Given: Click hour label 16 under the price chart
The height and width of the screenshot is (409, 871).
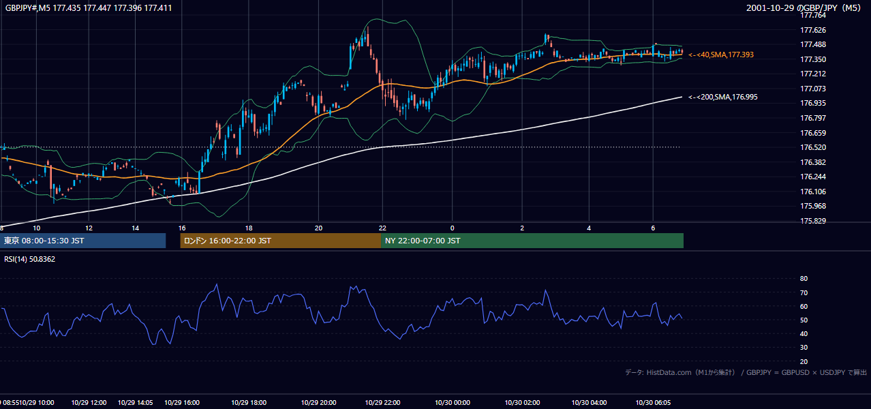Looking at the screenshot, I should [182, 228].
